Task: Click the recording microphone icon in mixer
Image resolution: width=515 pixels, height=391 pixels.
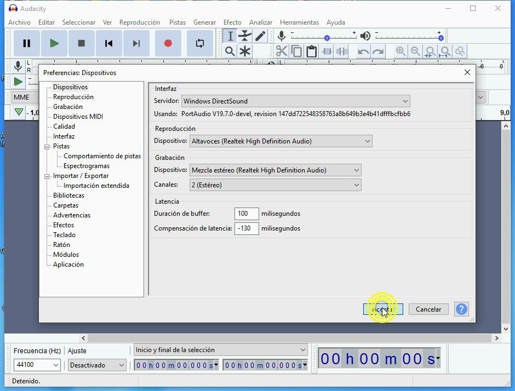Action: pos(281,36)
